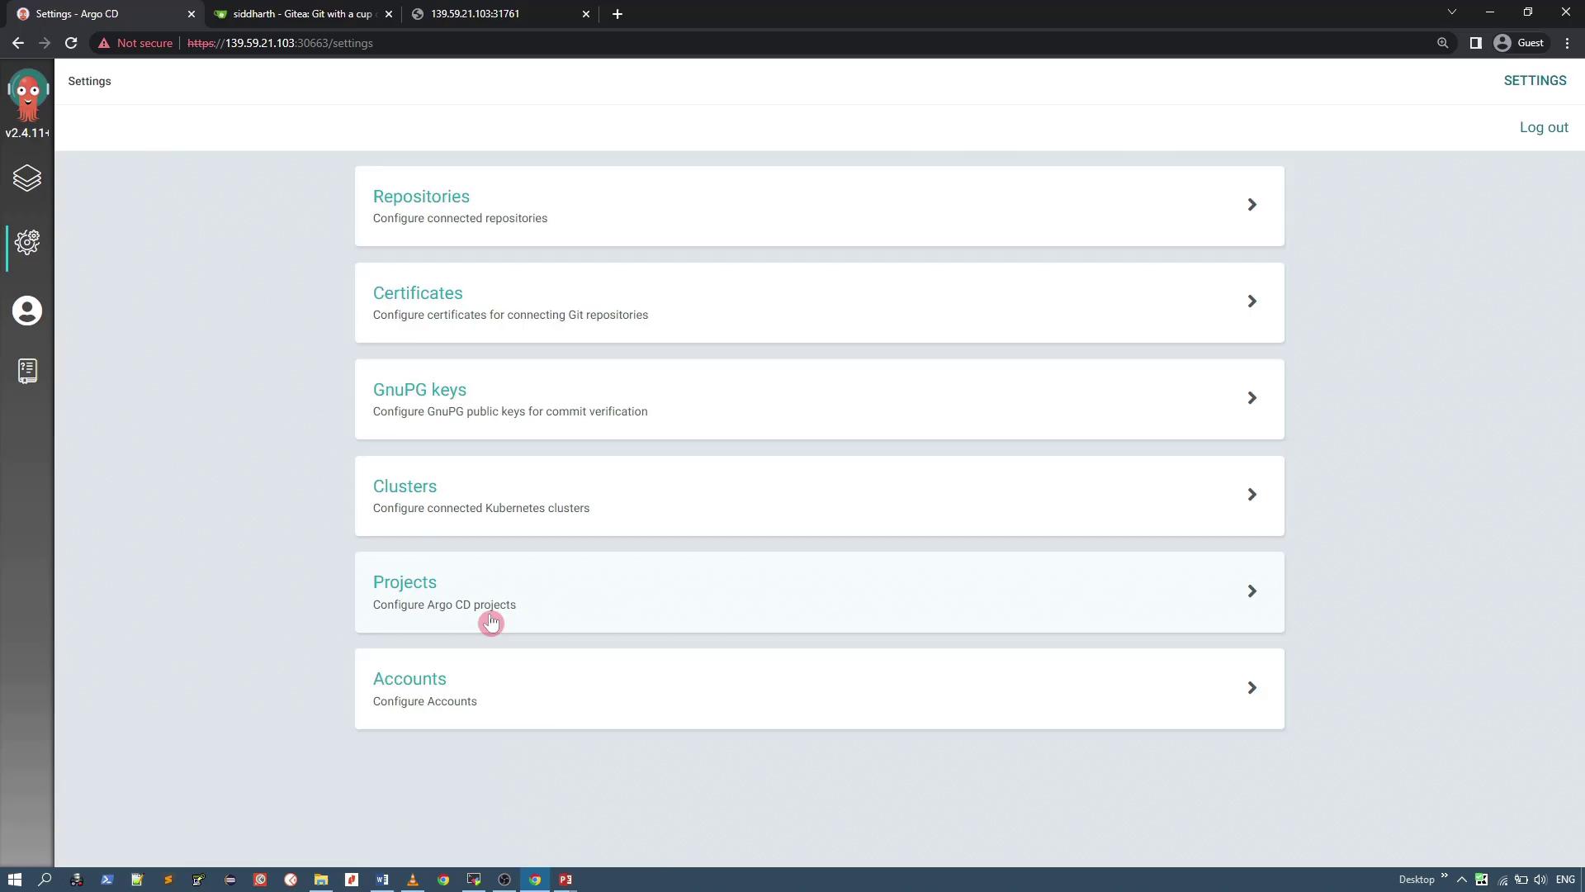The height and width of the screenshot is (892, 1585).
Task: Click the Argo CD octopus logo
Action: (x=27, y=96)
